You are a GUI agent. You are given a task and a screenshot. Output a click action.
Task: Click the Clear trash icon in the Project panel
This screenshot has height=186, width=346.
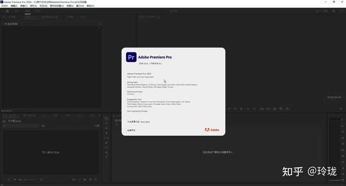pos(96,180)
